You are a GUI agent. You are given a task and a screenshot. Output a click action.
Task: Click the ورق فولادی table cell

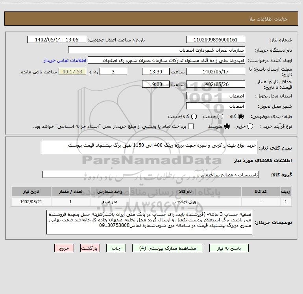185,202
